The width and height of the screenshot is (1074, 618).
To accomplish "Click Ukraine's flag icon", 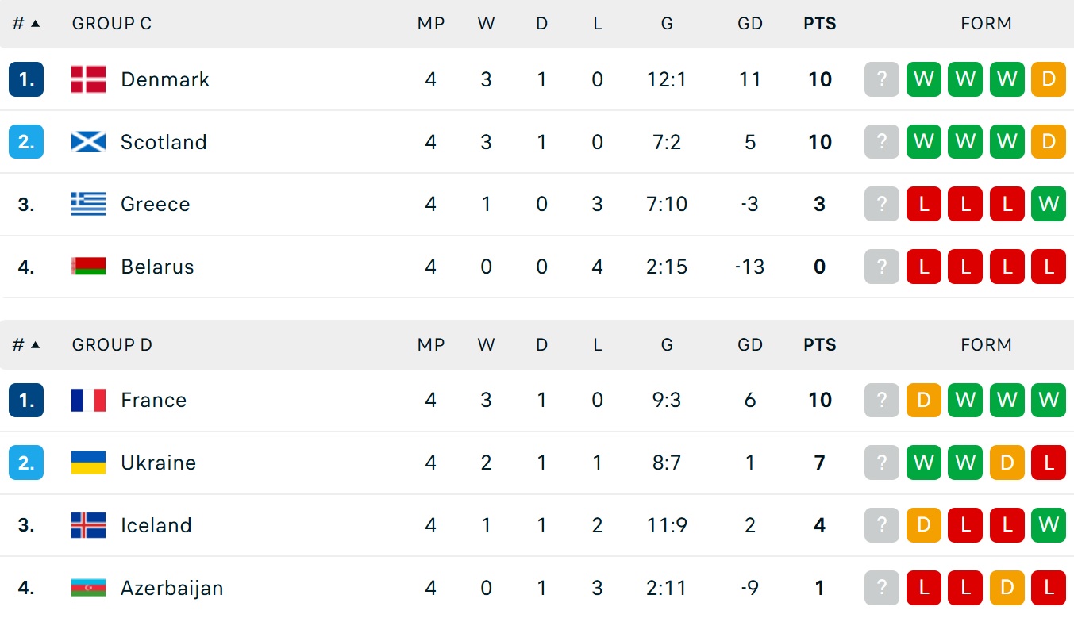I will point(88,463).
